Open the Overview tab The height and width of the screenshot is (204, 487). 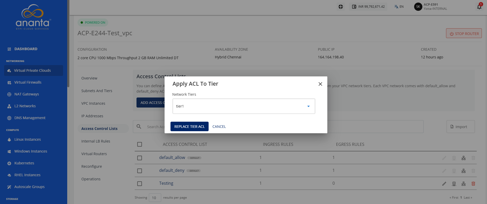(x=89, y=78)
